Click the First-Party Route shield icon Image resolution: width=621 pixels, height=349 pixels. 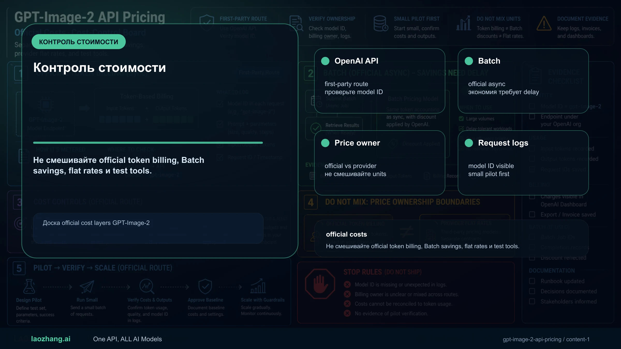207,23
